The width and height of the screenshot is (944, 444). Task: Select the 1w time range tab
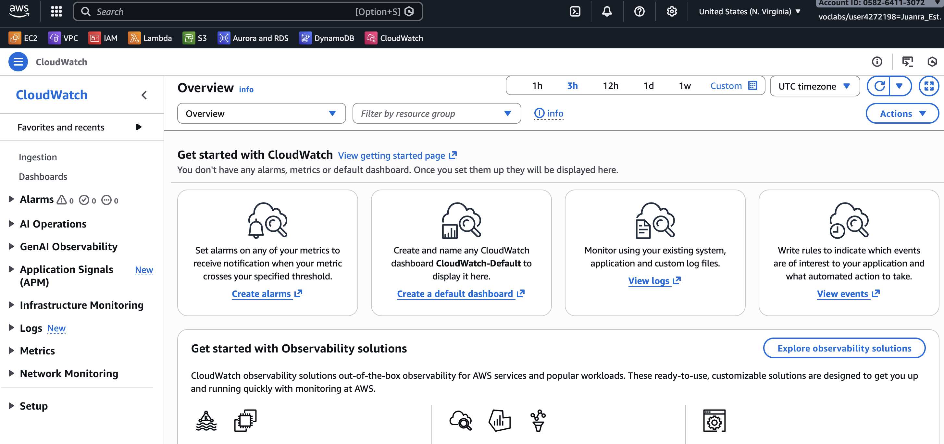click(685, 86)
